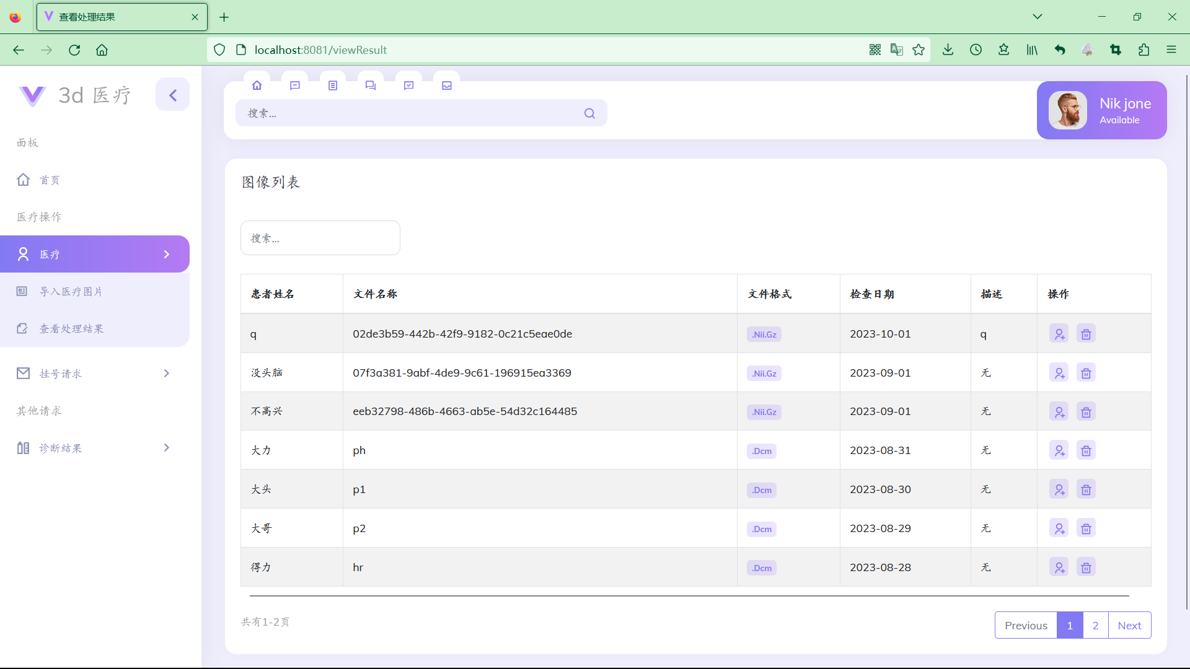Image resolution: width=1190 pixels, height=669 pixels.
Task: Click the Previous pagination button
Action: click(1026, 625)
